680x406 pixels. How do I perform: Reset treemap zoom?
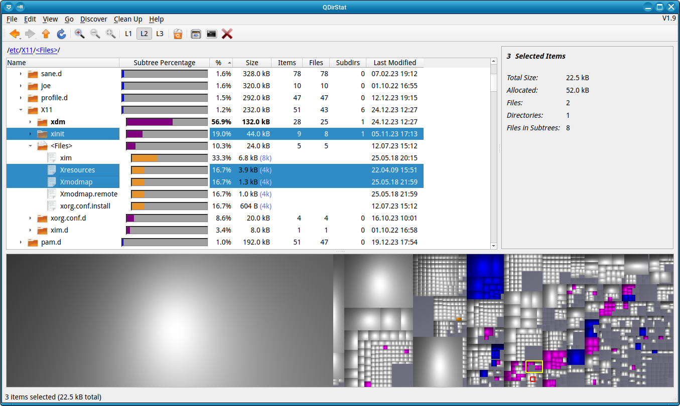pos(110,34)
